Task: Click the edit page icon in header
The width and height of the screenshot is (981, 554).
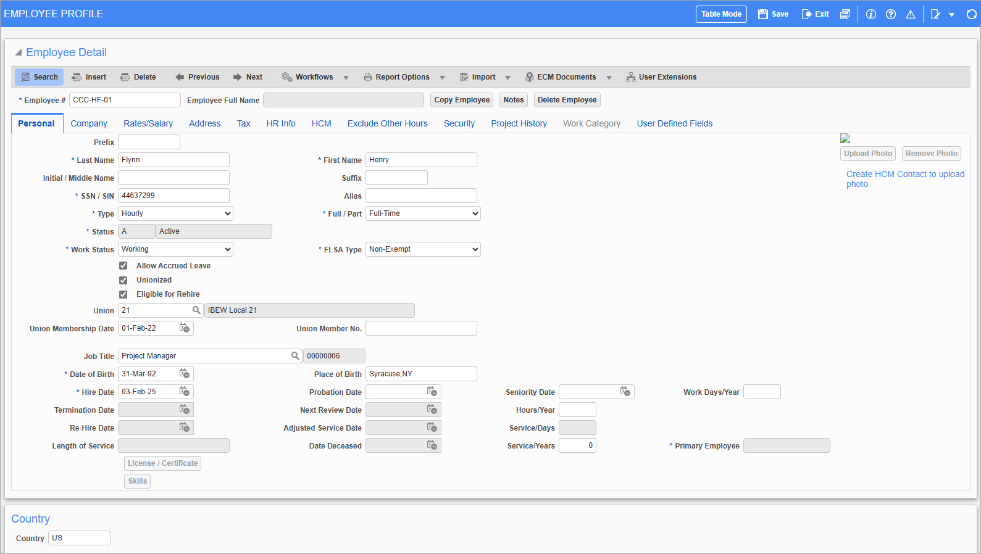Action: (x=936, y=14)
